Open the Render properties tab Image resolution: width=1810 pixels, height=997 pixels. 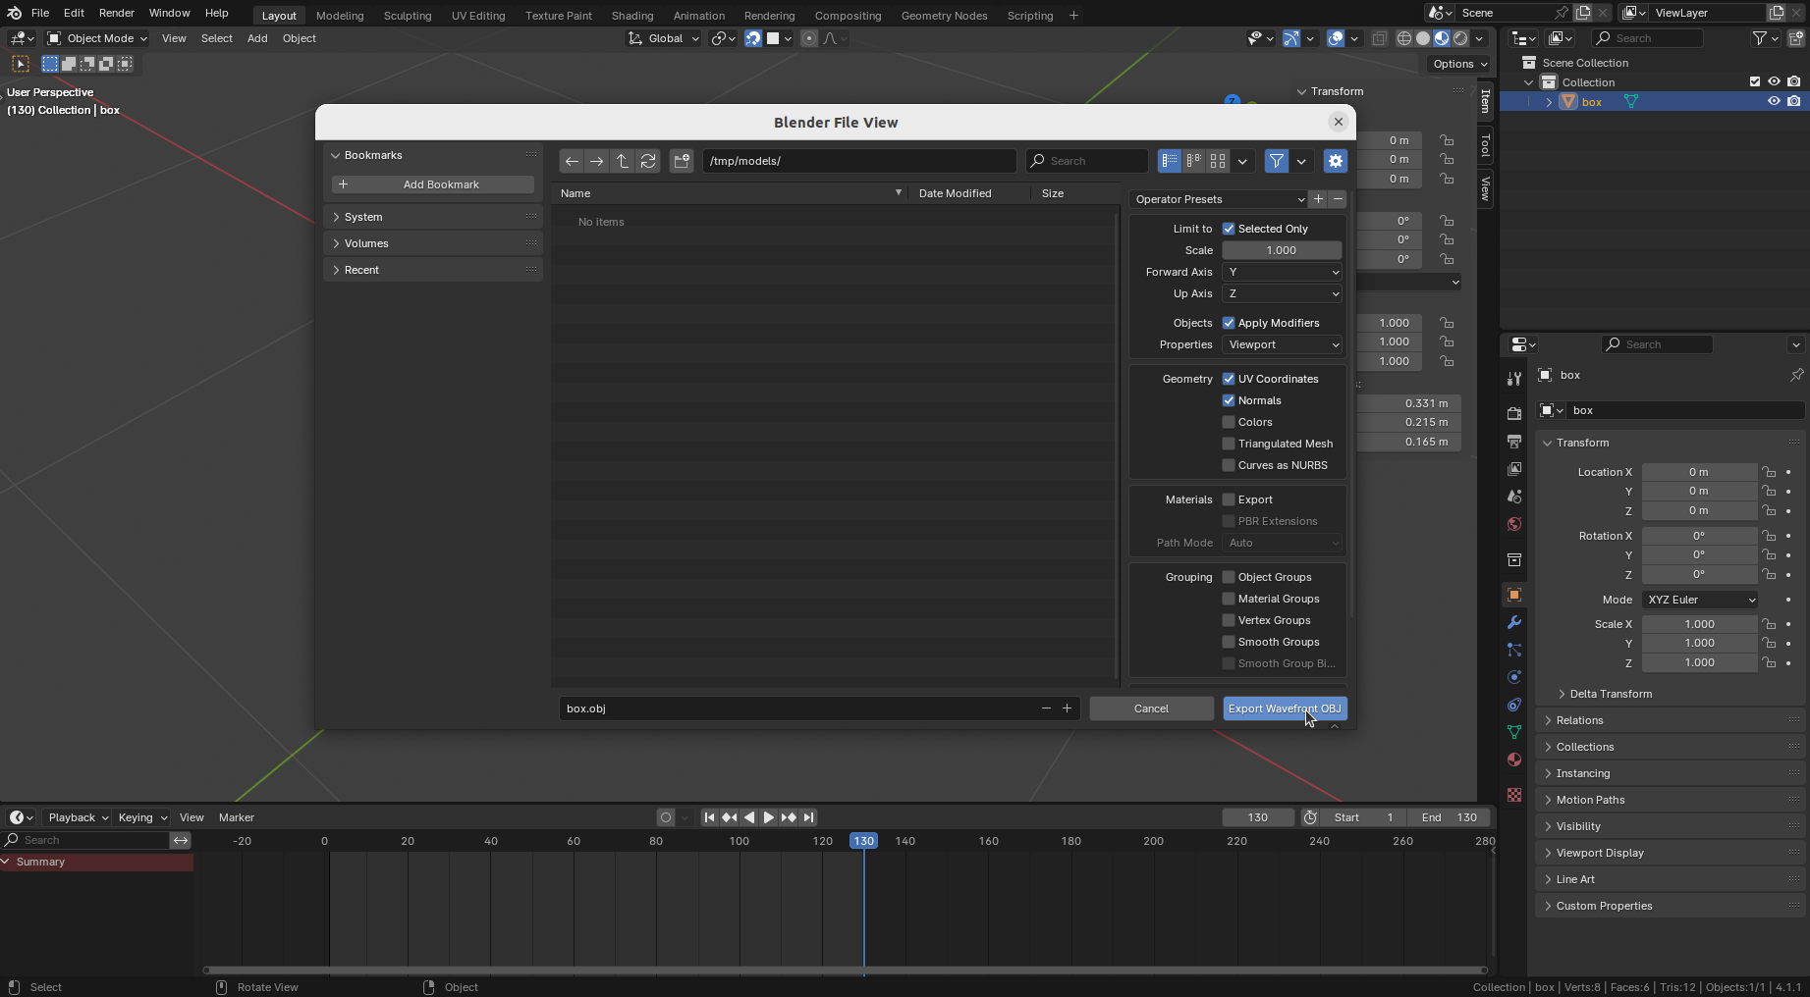click(x=1514, y=414)
